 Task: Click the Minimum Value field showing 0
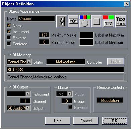(x=44, y=42)
